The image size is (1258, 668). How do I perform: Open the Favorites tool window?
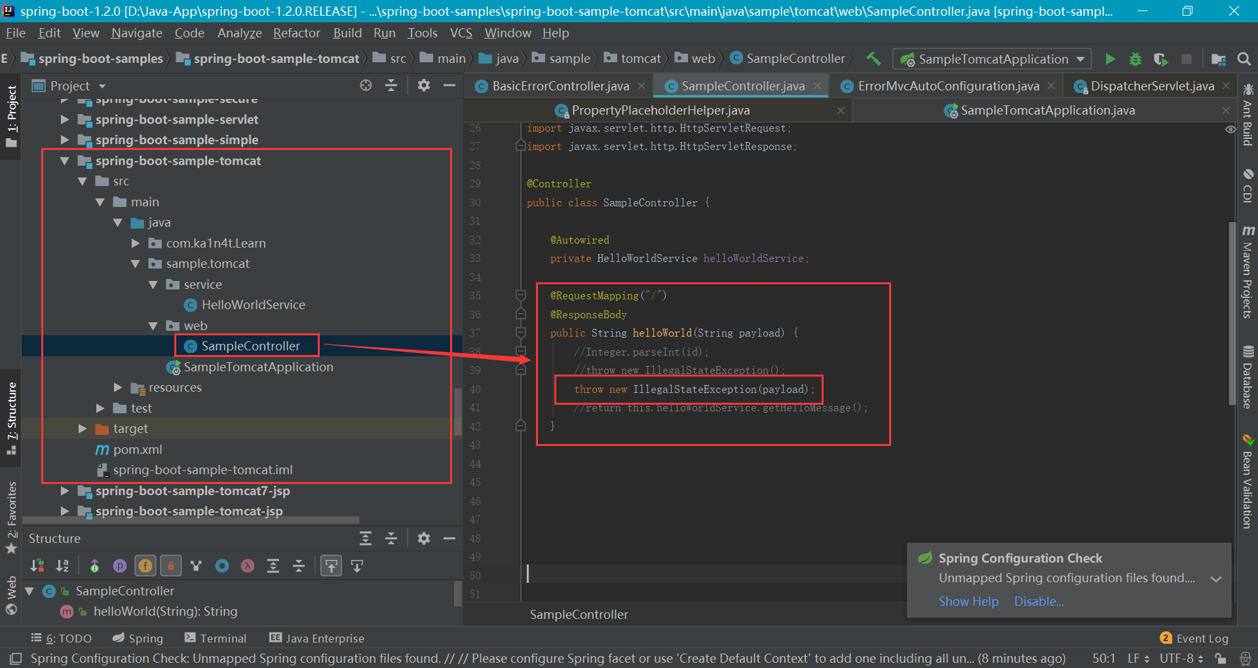click(x=11, y=517)
